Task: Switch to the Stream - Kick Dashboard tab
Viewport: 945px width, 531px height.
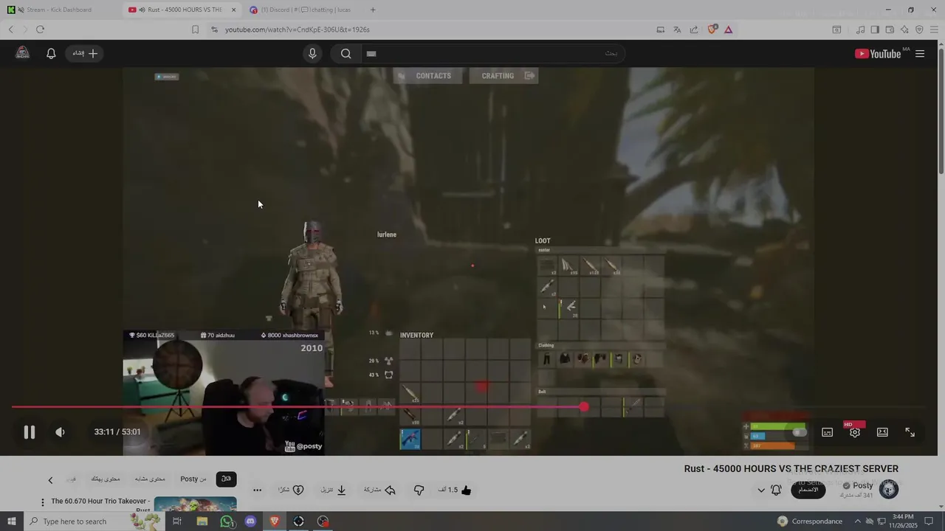Action: [x=61, y=10]
